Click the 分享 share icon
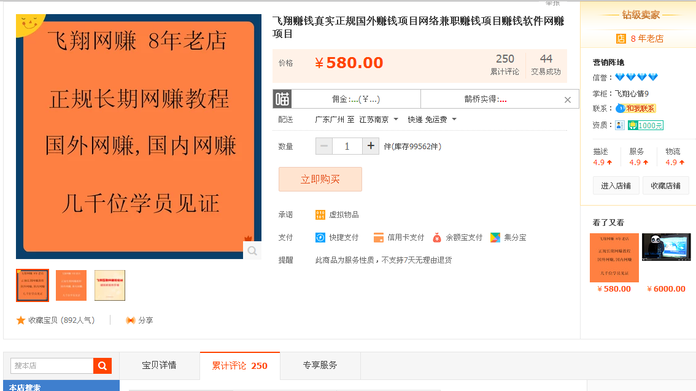Screen dimensions: 696x391 (x=130, y=320)
